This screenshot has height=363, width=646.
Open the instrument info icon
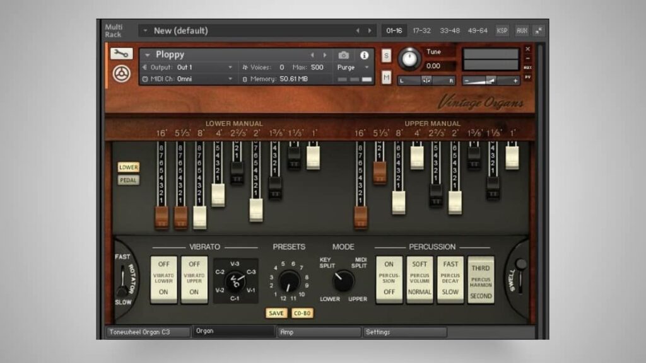[x=364, y=55]
